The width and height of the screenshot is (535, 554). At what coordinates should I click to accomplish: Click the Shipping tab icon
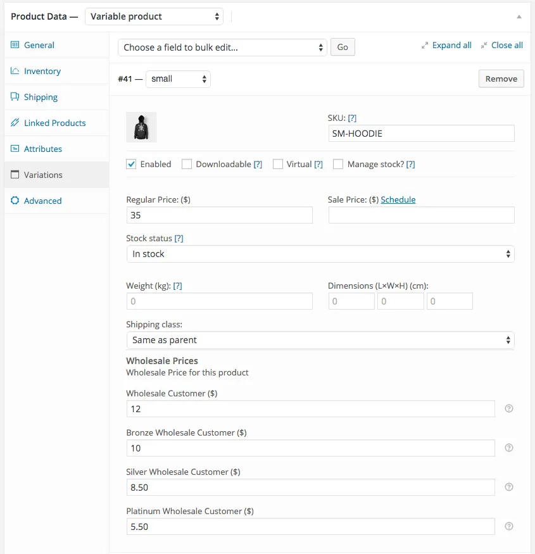point(14,97)
